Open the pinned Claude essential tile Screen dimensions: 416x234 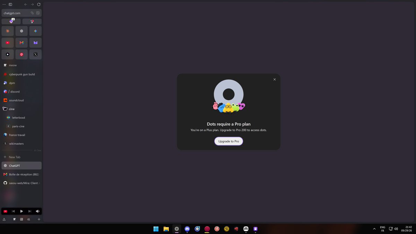pyautogui.click(x=8, y=31)
